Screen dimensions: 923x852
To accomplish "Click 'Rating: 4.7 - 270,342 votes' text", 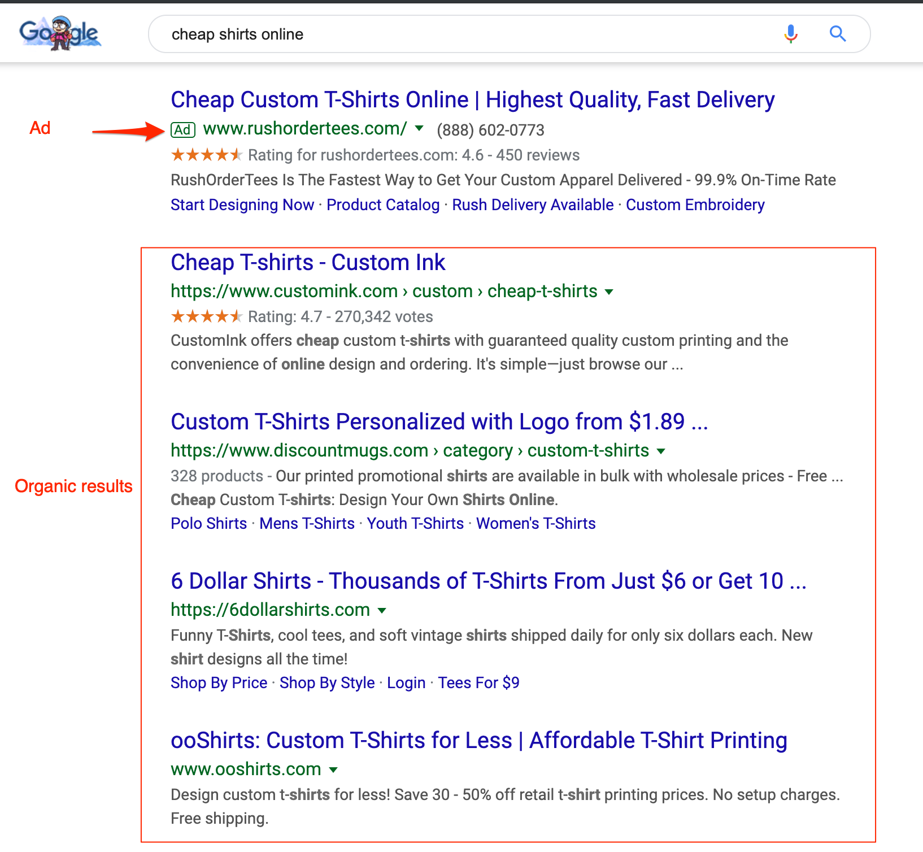I will point(341,316).
